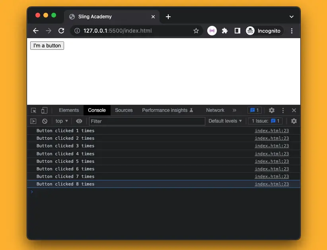Image resolution: width=327 pixels, height=250 pixels.
Task: Switch to the Network tab
Action: pyautogui.click(x=215, y=110)
